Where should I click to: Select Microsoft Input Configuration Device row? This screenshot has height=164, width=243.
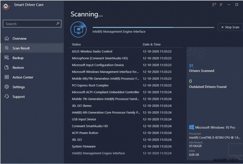(126, 65)
